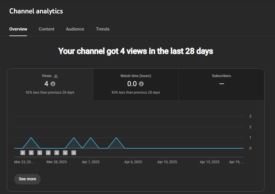Select the Views metric card
This screenshot has height=194, width=275.
[x=50, y=84]
